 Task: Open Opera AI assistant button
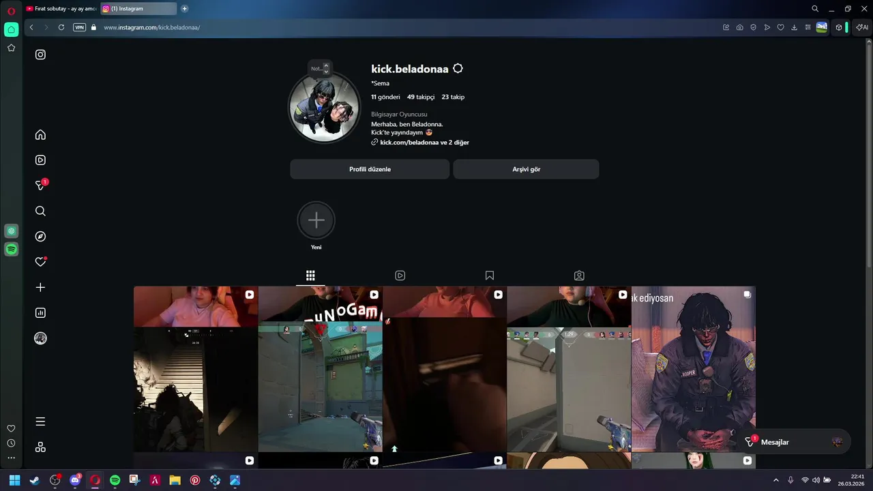point(862,27)
